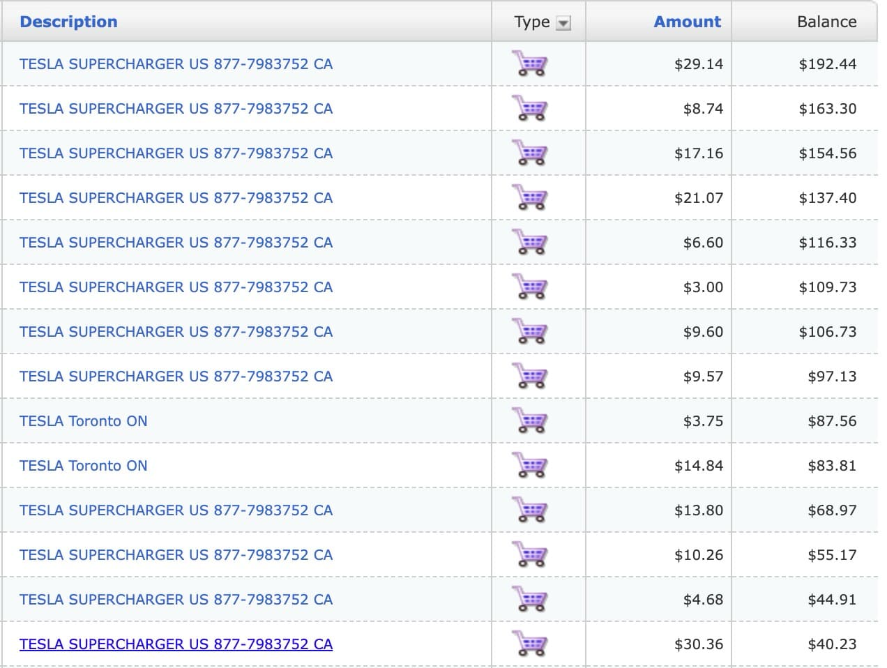Screen dimensions: 887x668
Task: Open Tesla Supercharger transaction with balance $55.17
Action: tap(176, 555)
